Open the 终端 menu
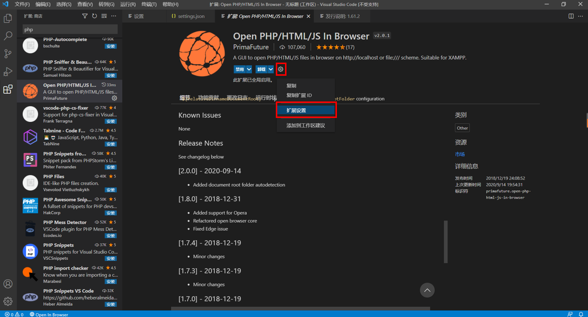The height and width of the screenshot is (317, 588). tap(149, 4)
